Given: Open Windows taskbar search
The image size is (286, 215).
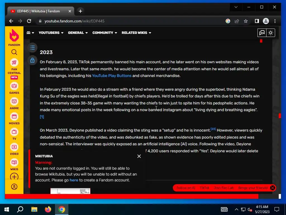Looking at the screenshot, I should [20, 209].
